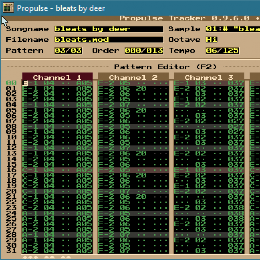Screen dimensions: 260x260
Task: Click the 'Filename' label
Action: [x=27, y=40]
